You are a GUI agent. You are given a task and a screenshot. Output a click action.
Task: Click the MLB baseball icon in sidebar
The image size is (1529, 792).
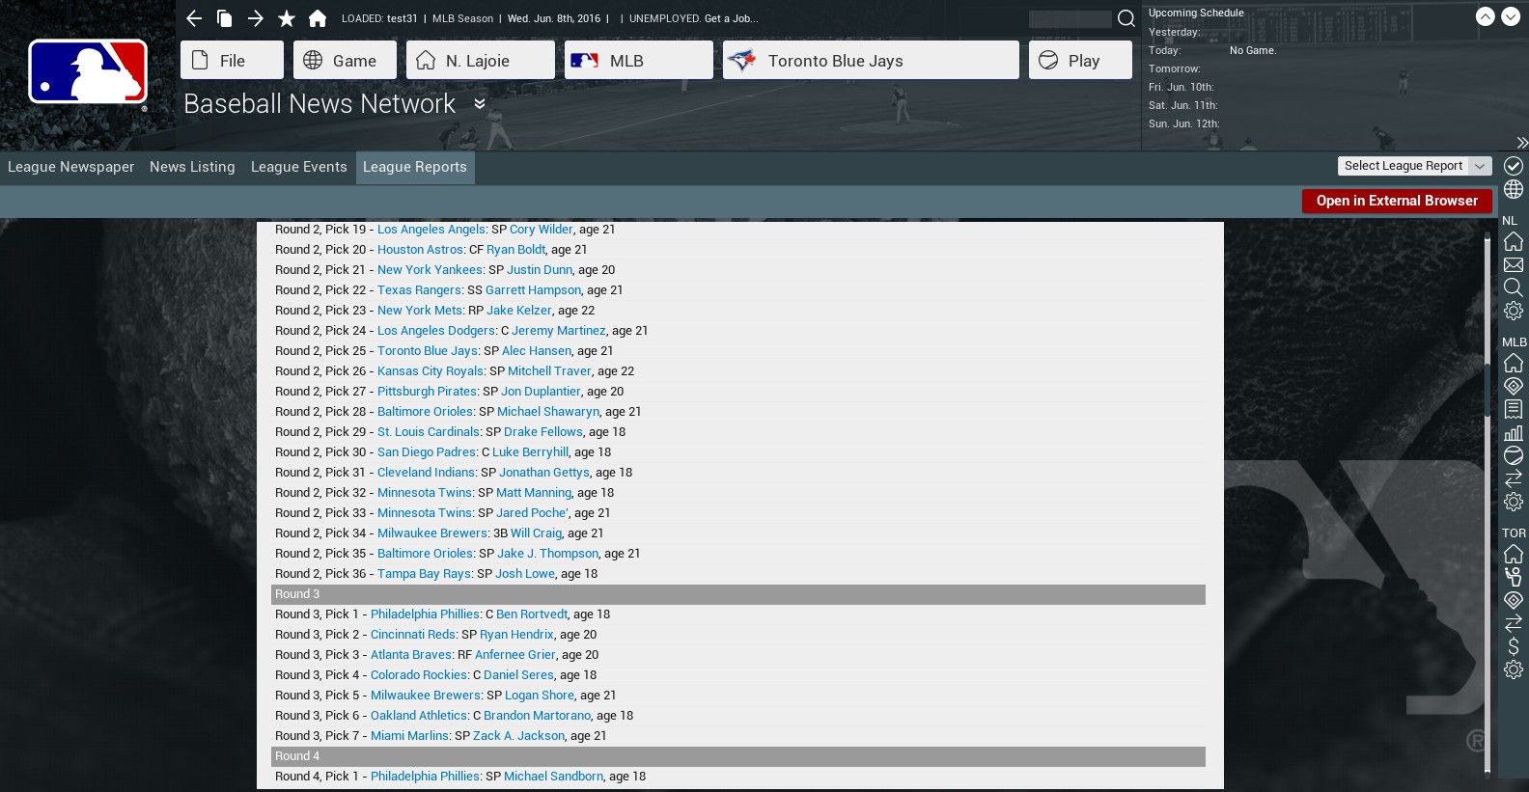click(1514, 455)
